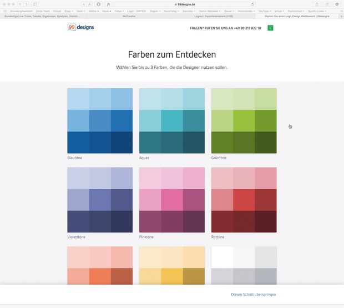Viewport: 344px width, 308px height.
Task: Click the Blautöne label
Action: coord(74,158)
